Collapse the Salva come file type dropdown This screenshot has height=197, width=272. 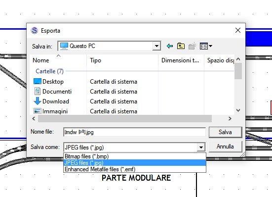click(x=201, y=148)
